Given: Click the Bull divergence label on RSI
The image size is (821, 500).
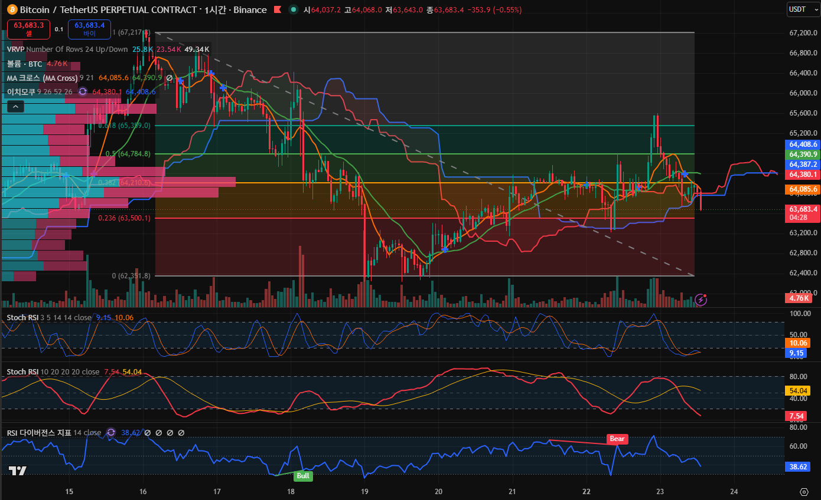Looking at the screenshot, I should coord(302,475).
